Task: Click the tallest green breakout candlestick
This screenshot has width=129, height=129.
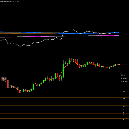Action: tap(63, 70)
